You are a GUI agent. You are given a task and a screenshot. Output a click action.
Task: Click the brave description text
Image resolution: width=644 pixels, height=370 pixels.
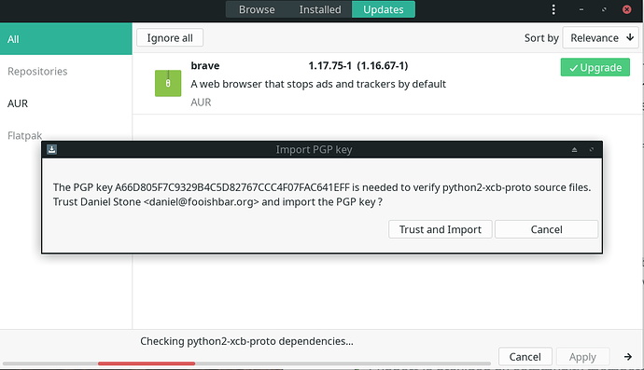[x=318, y=84]
